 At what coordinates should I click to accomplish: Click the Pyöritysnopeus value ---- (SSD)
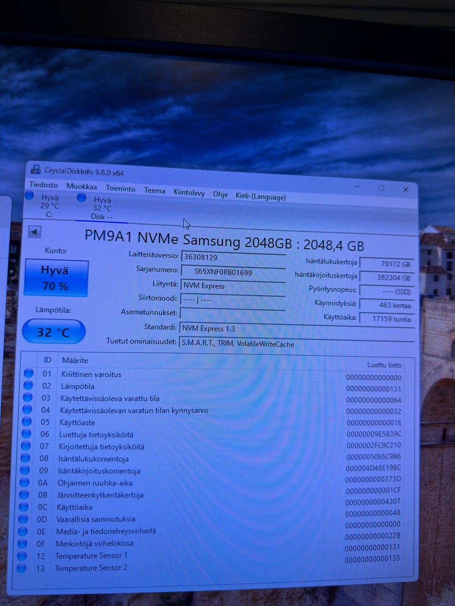[386, 291]
